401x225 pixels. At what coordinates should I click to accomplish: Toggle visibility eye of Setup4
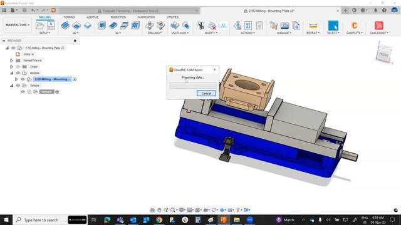click(x=23, y=92)
